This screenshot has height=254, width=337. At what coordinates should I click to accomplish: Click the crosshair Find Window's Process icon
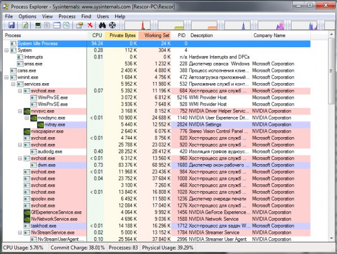[x=112, y=25]
